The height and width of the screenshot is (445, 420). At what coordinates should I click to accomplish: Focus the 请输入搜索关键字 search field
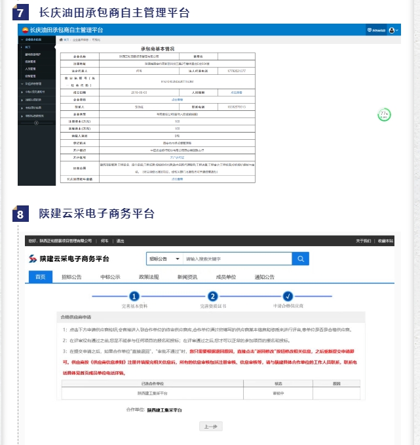(x=237, y=259)
